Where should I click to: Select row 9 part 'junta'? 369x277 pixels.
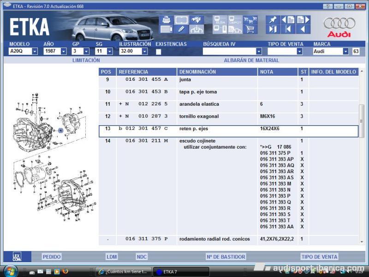point(228,82)
